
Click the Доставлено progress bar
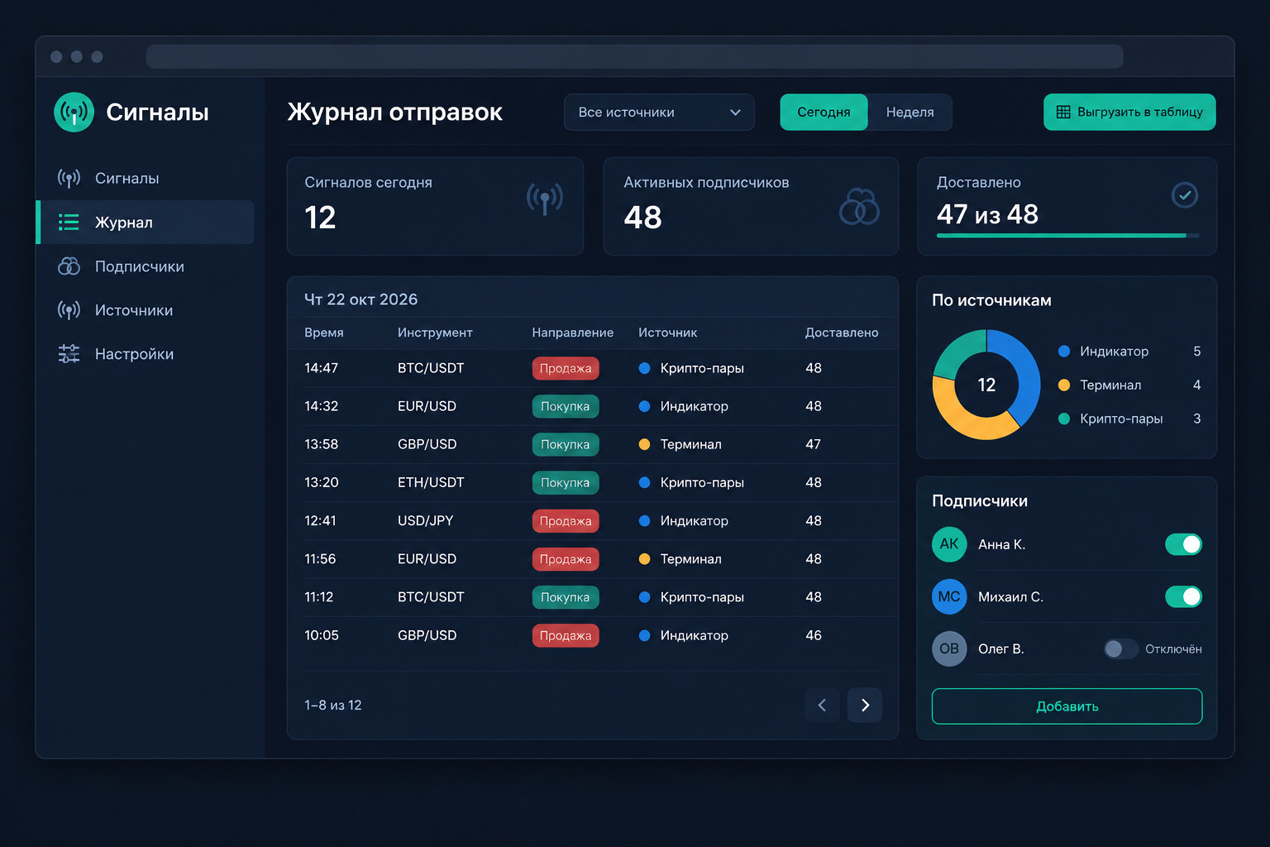1067,236
